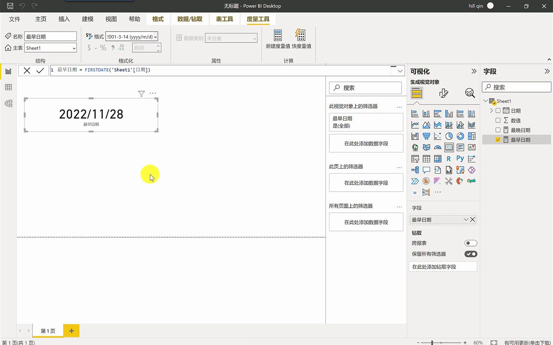553x345 pixels.
Task: Switch to the 主页 ribbon tab
Action: (x=41, y=19)
